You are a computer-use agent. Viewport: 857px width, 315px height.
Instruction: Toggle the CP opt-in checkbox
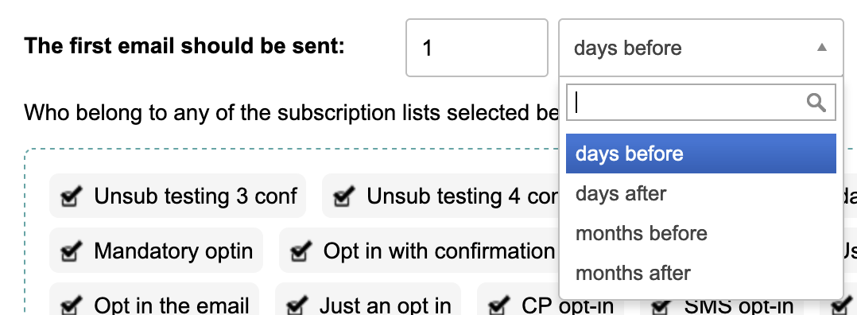[499, 305]
